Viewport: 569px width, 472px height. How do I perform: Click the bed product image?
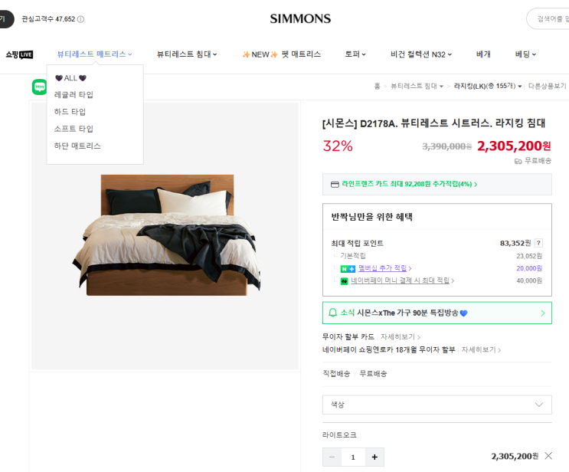coord(165,234)
